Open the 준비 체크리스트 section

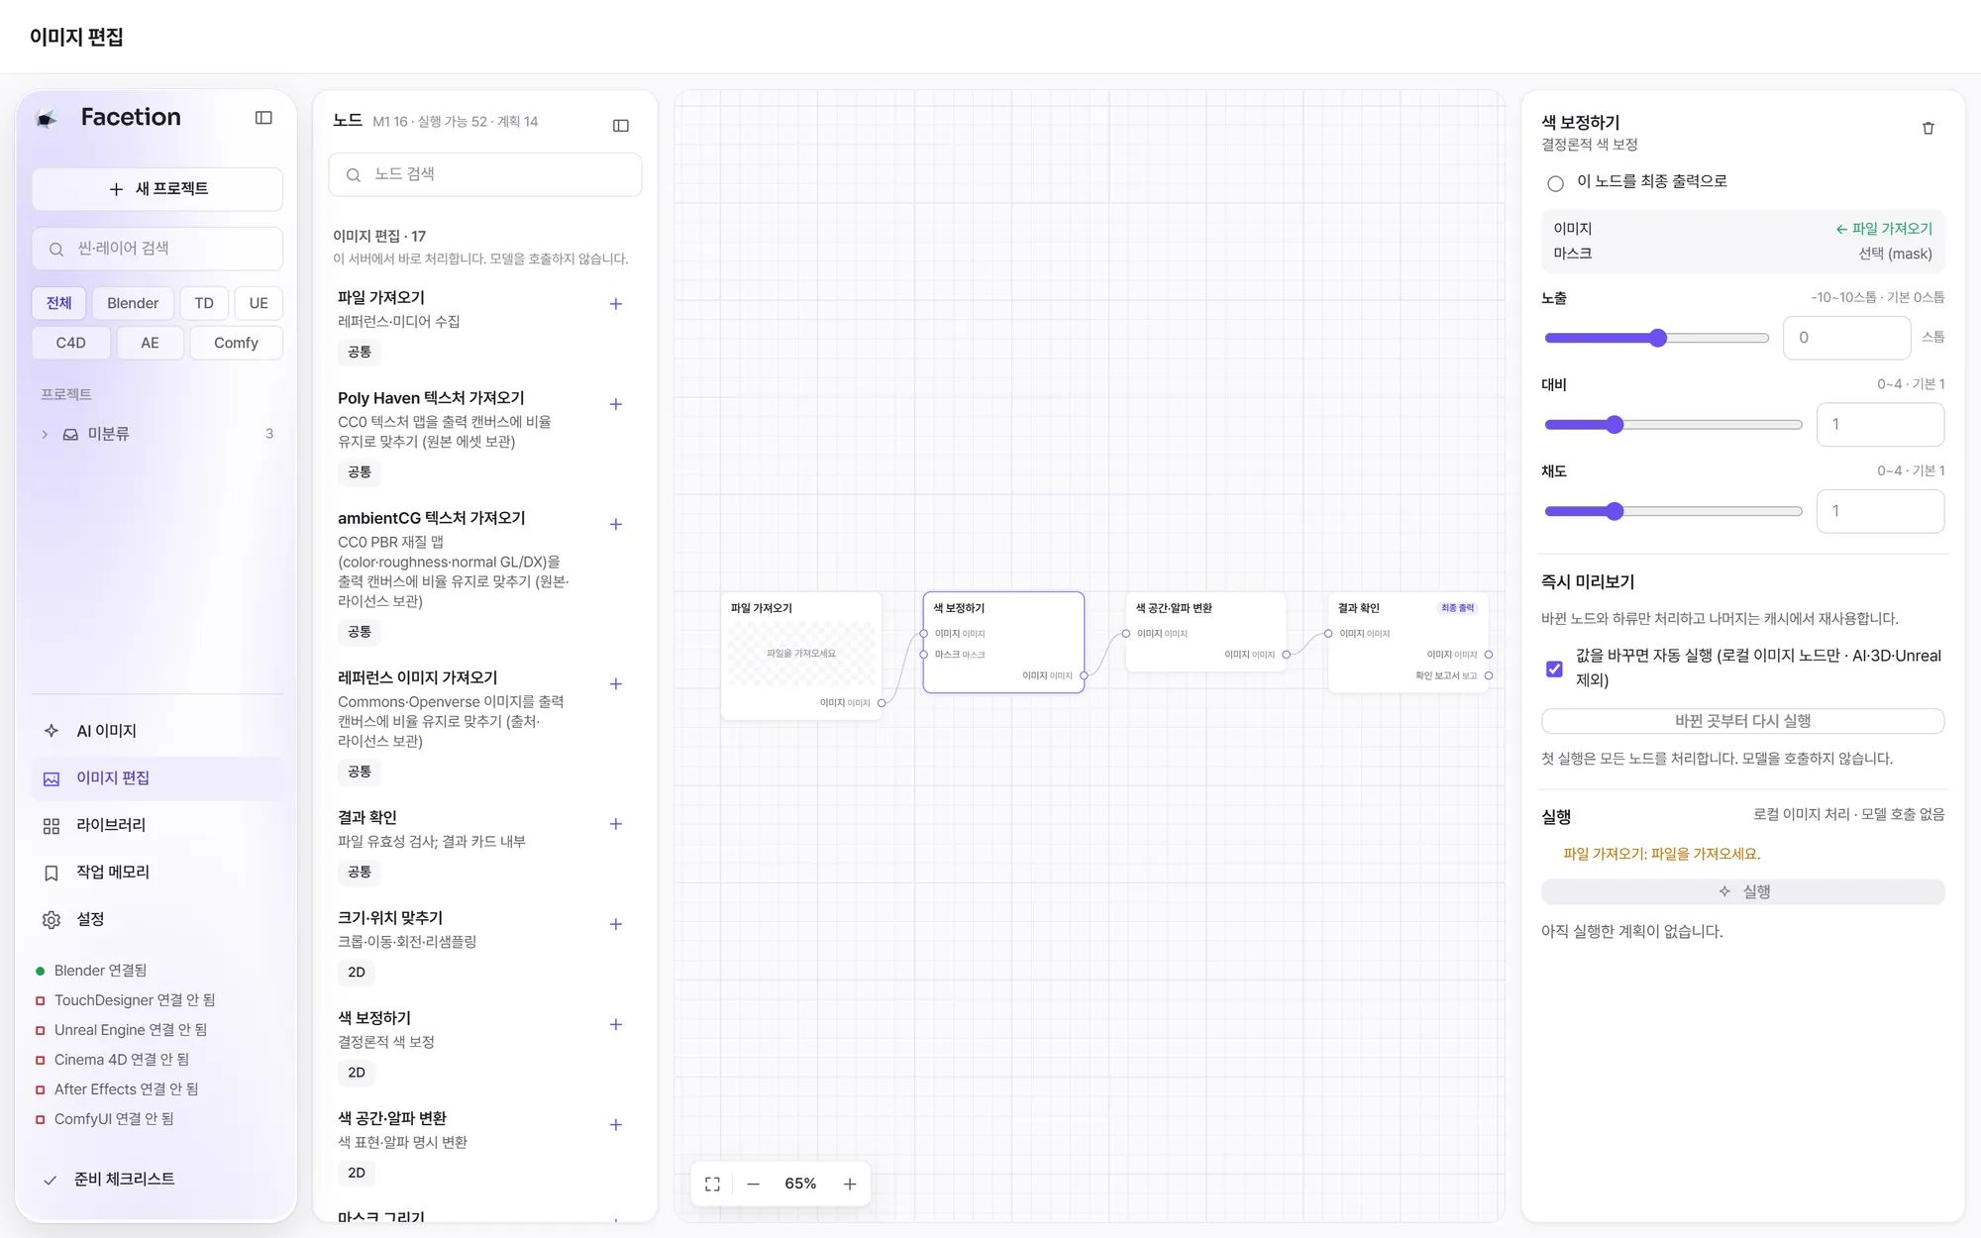(157, 1180)
